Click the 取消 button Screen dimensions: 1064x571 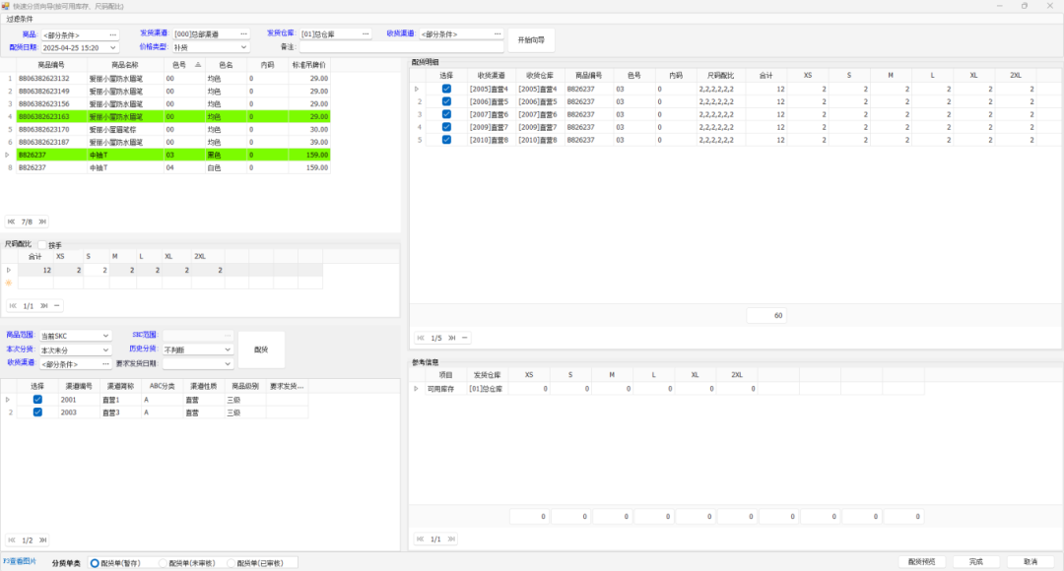1031,562
